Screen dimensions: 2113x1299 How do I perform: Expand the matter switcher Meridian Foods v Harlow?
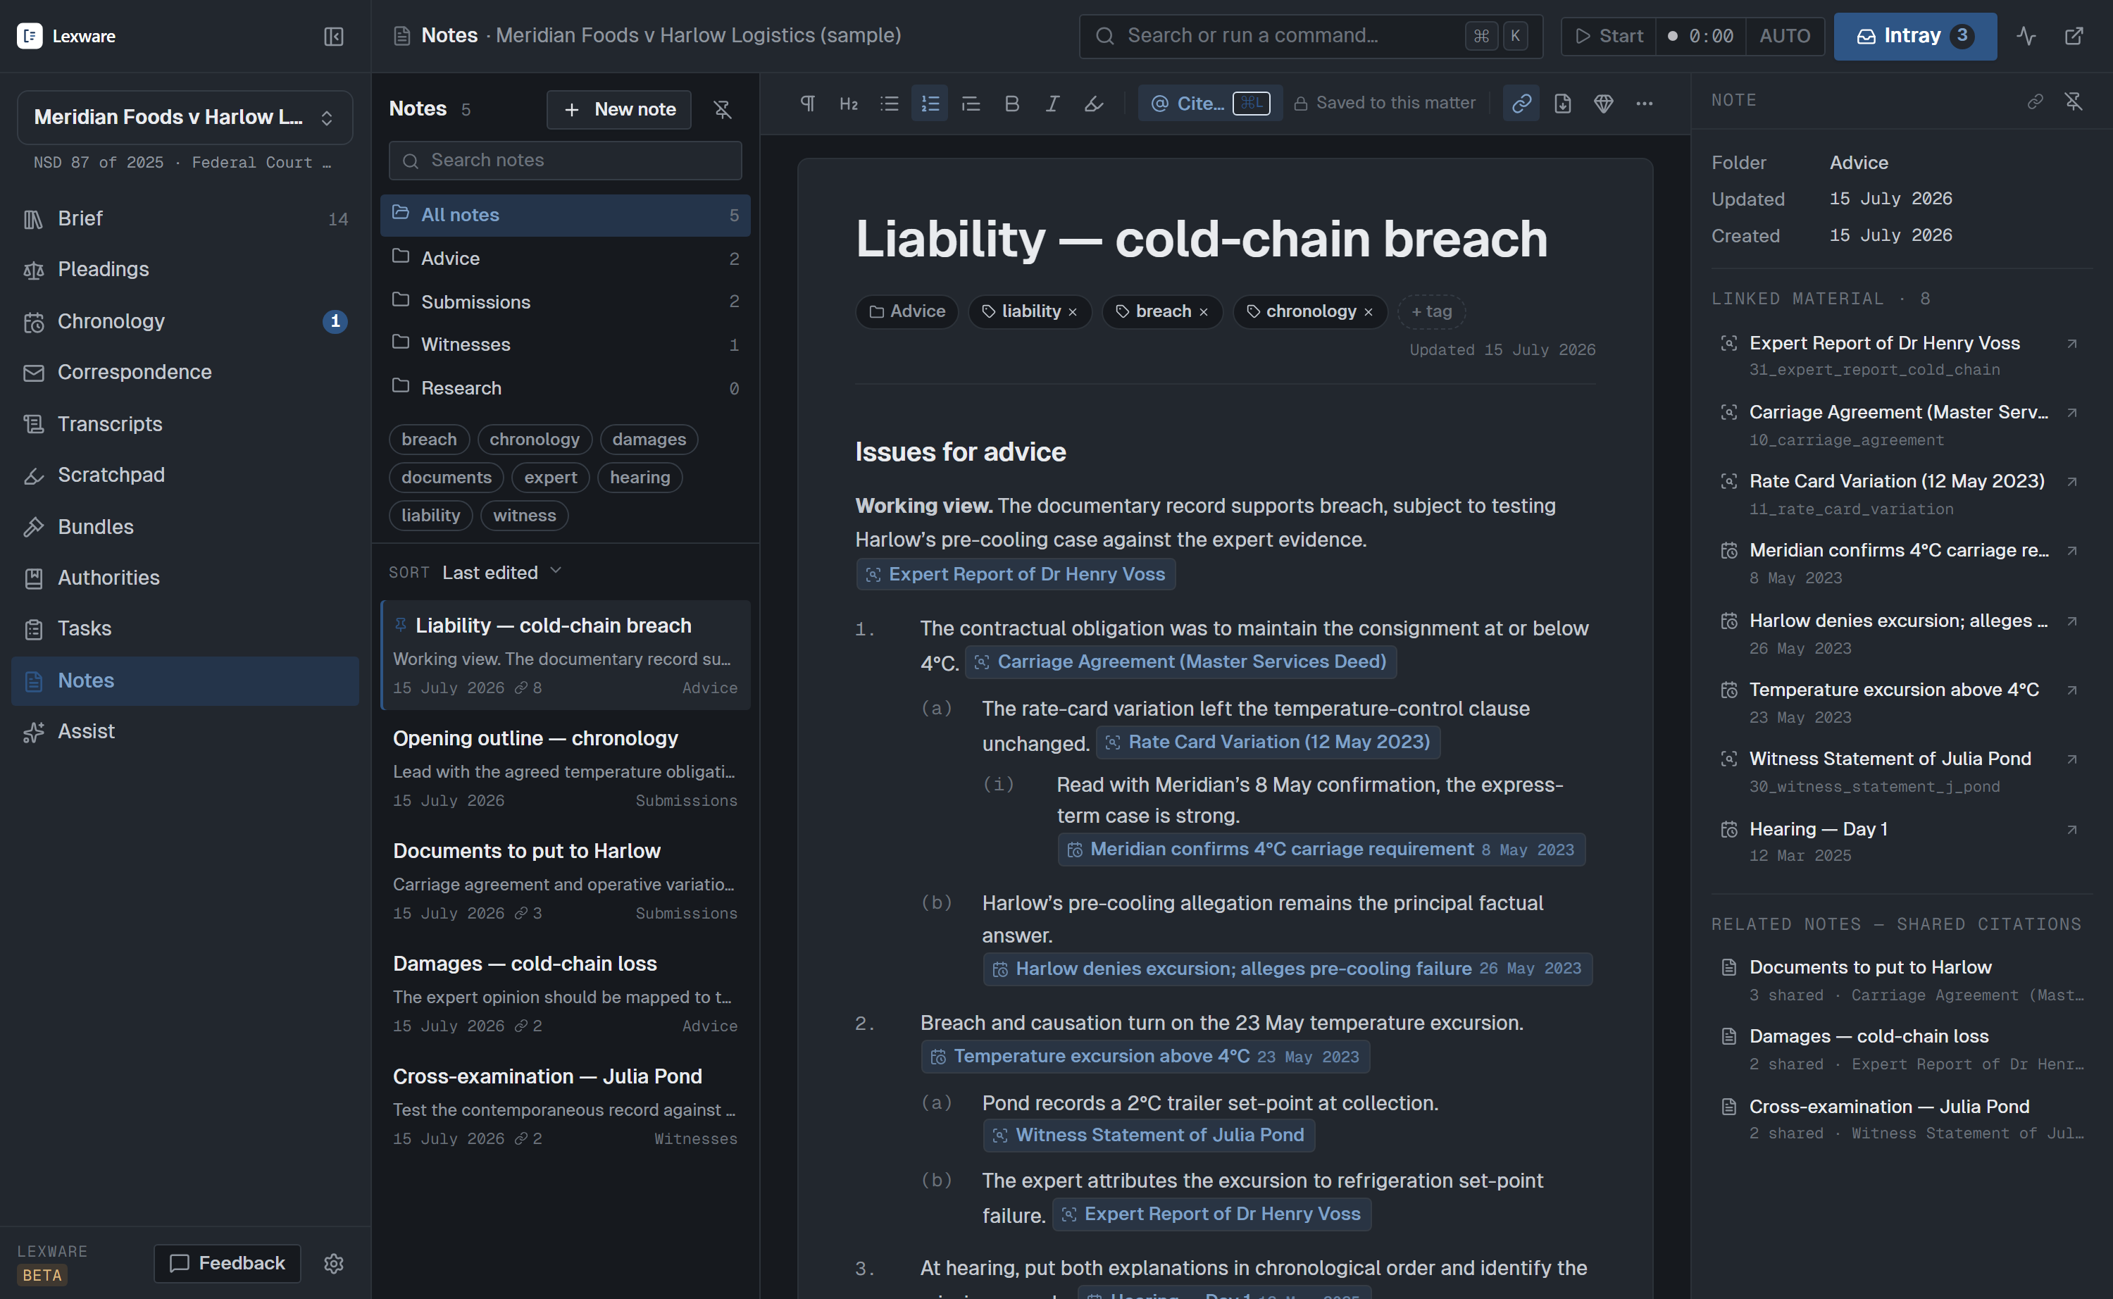click(x=185, y=118)
